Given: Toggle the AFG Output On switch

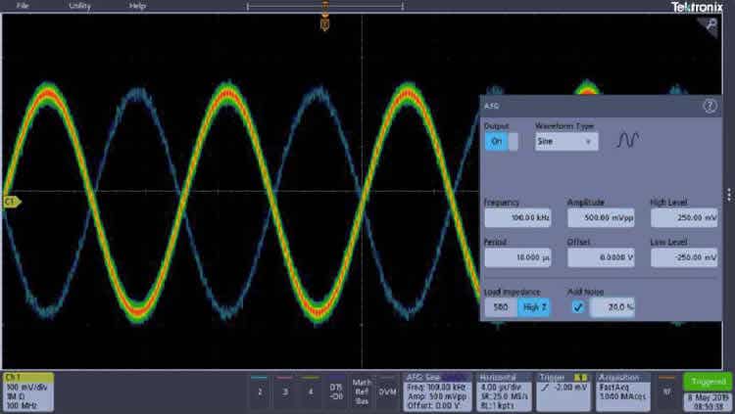Looking at the screenshot, I should click(501, 142).
